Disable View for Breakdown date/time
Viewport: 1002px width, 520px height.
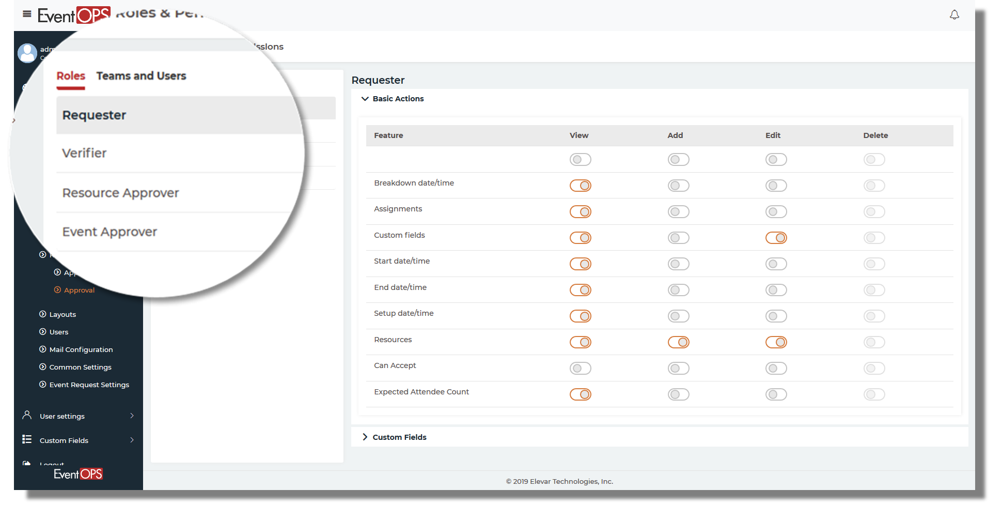[581, 186]
